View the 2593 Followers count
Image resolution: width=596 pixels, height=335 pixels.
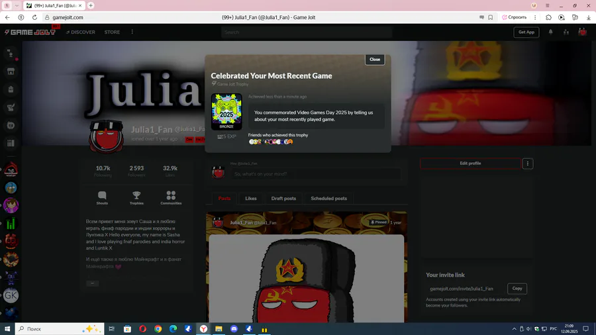[x=136, y=171]
